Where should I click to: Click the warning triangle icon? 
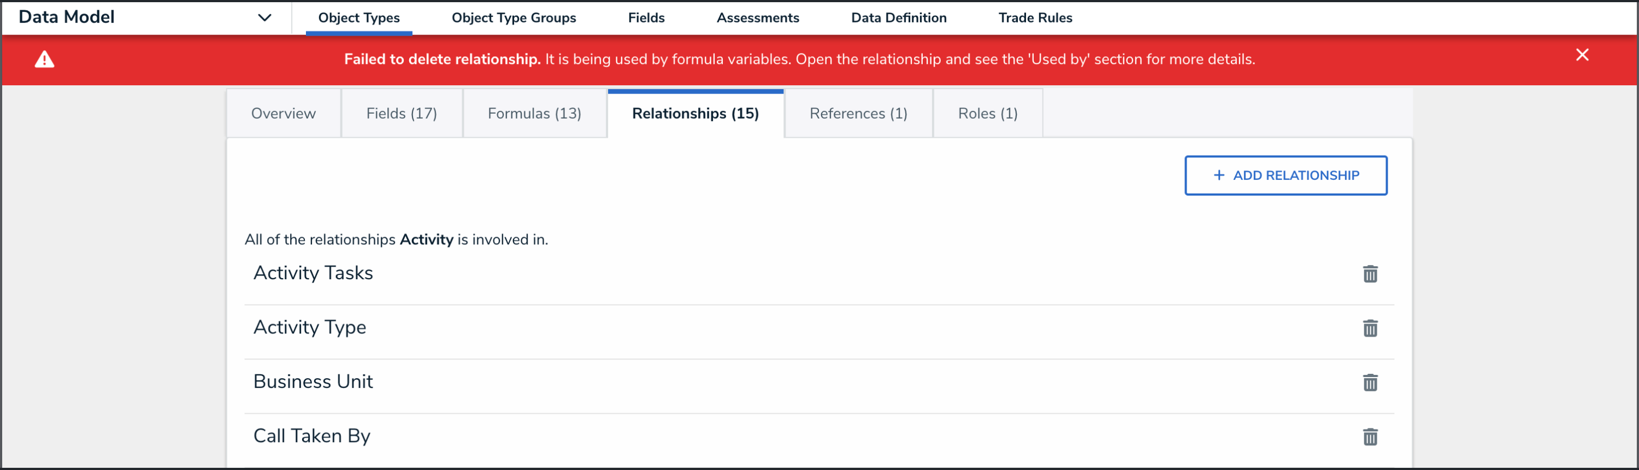(x=45, y=59)
